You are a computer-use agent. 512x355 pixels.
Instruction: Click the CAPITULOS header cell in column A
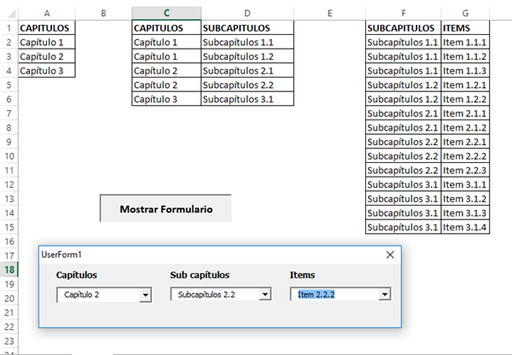(x=46, y=27)
